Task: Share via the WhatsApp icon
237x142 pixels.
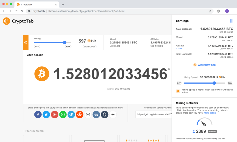Action: click(x=63, y=115)
